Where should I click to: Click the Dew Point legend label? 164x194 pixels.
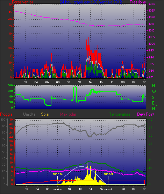click(x=146, y=114)
